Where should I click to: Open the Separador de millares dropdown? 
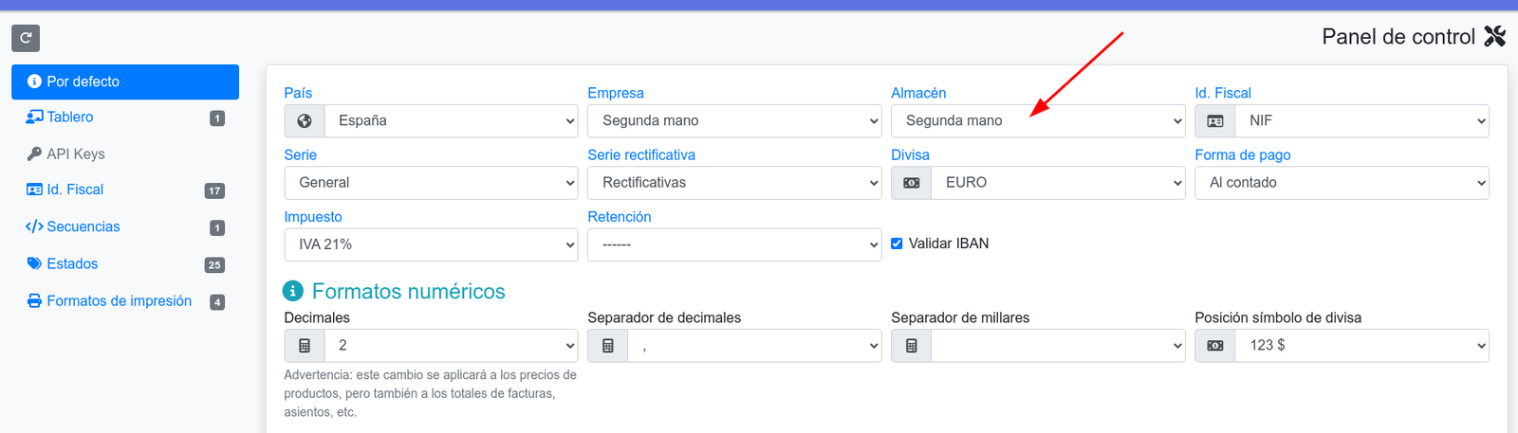1058,346
